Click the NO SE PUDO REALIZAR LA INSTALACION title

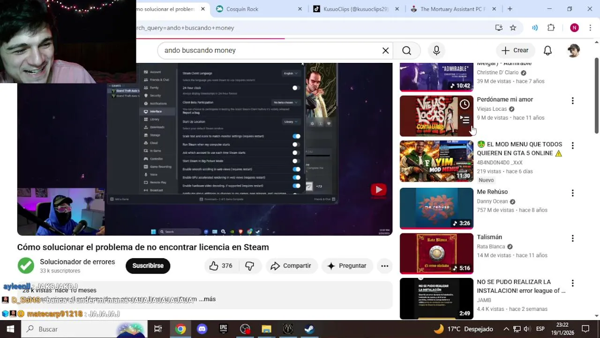tap(521, 286)
